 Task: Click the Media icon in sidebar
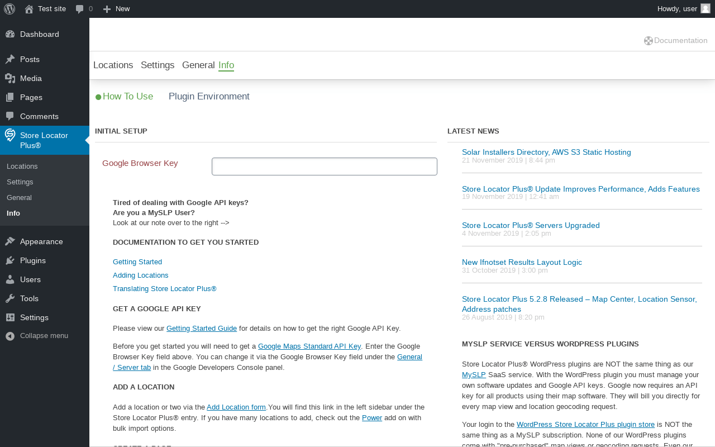[x=10, y=78]
